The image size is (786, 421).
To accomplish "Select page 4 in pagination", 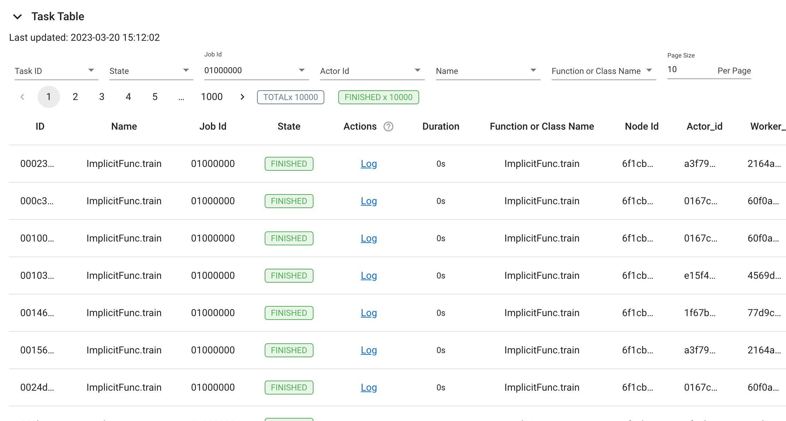I will coord(128,97).
